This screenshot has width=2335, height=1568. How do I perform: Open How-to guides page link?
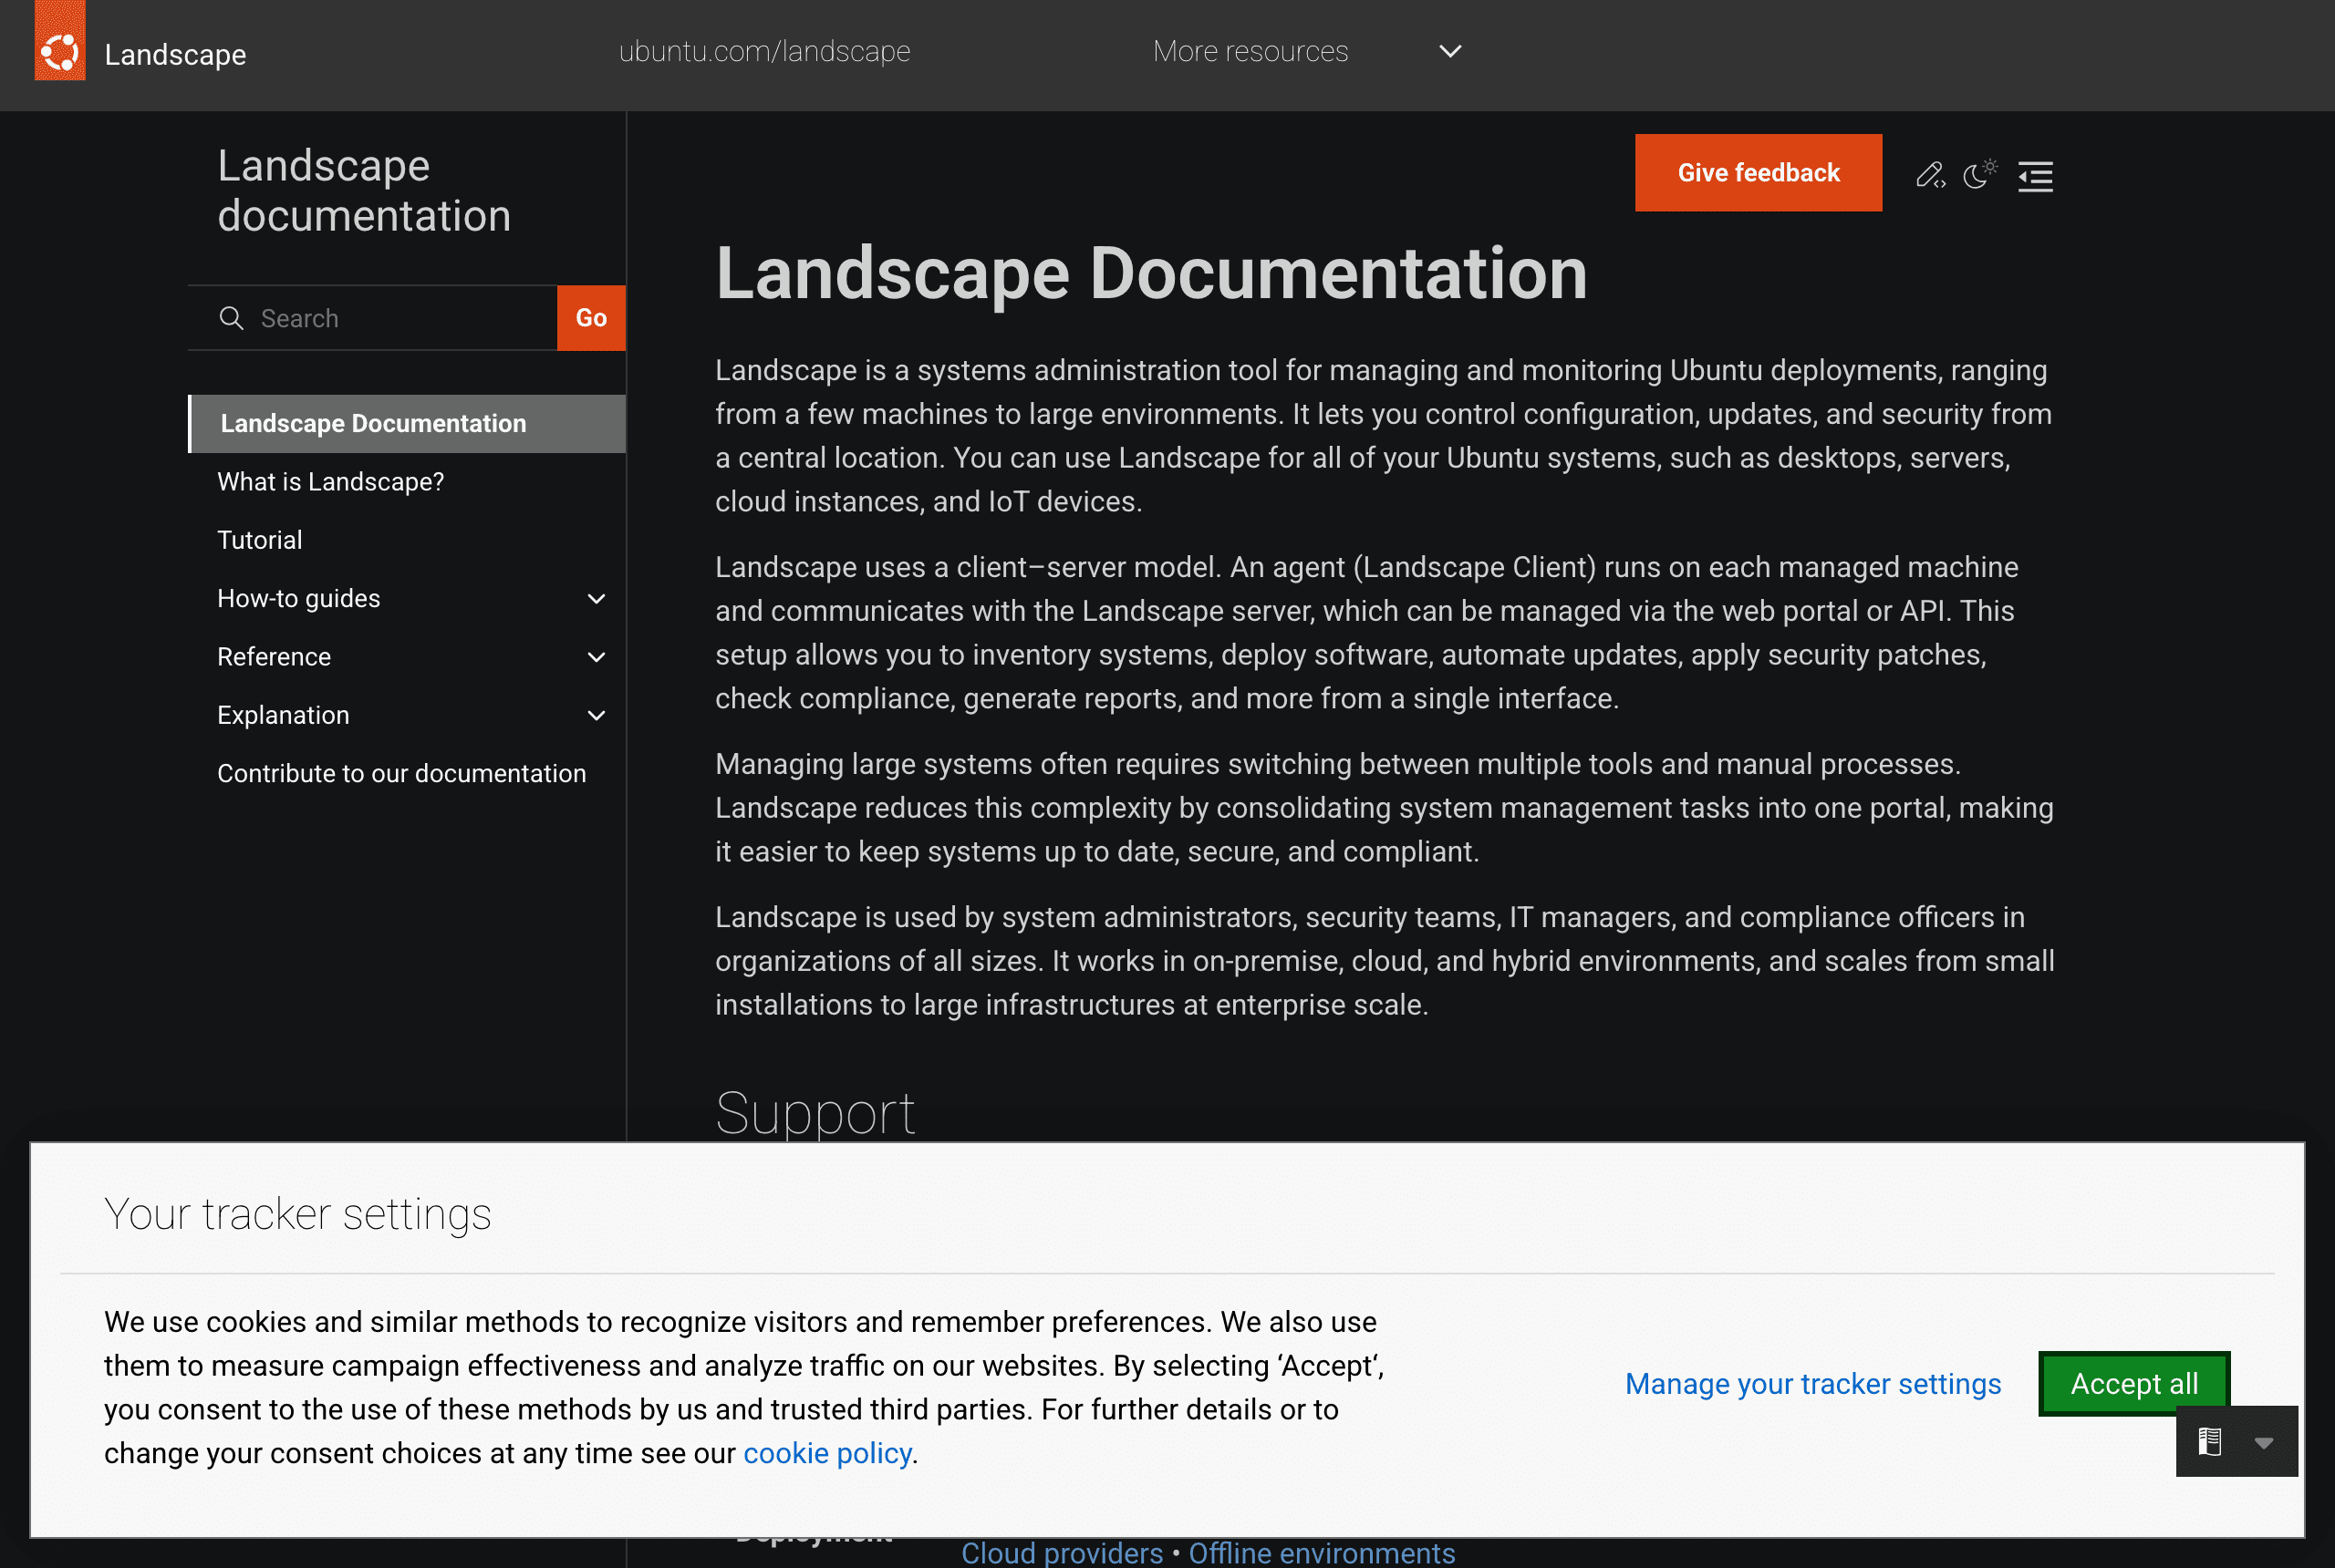coord(298,598)
